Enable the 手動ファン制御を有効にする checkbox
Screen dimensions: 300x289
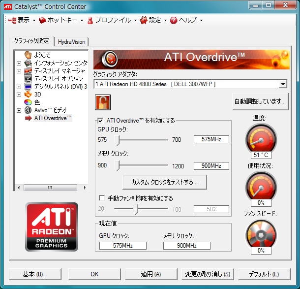pos(102,198)
